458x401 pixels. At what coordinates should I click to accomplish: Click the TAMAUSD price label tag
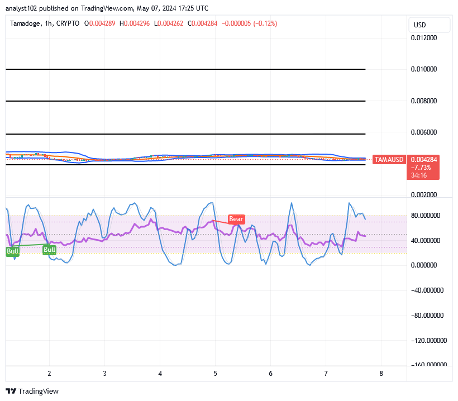pyautogui.click(x=389, y=160)
